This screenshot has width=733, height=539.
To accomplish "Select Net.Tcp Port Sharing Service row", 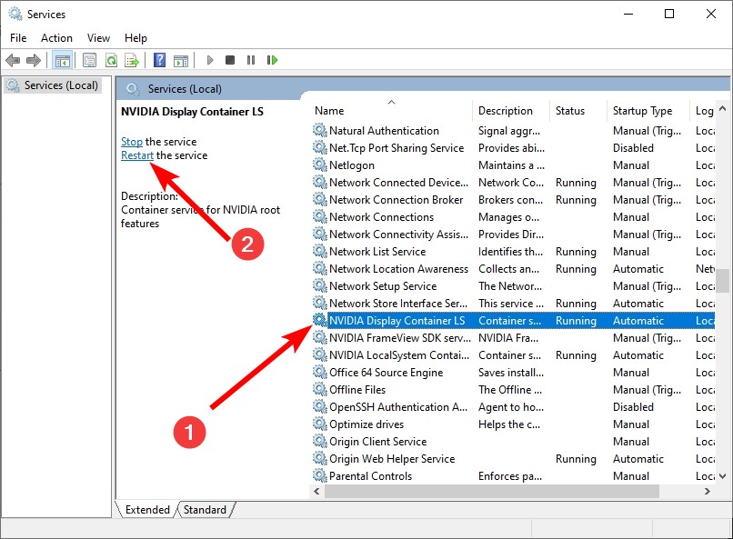I will pos(513,147).
